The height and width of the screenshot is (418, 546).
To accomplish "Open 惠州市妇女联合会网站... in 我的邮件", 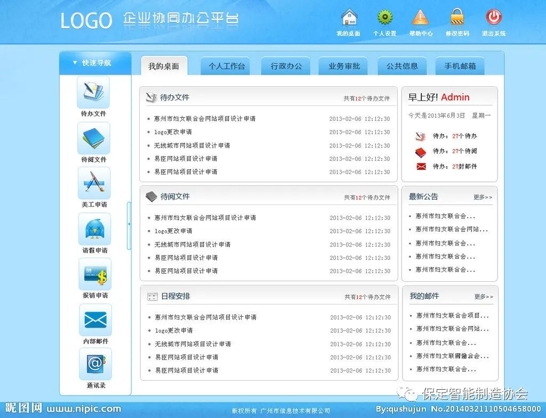I will [453, 329].
